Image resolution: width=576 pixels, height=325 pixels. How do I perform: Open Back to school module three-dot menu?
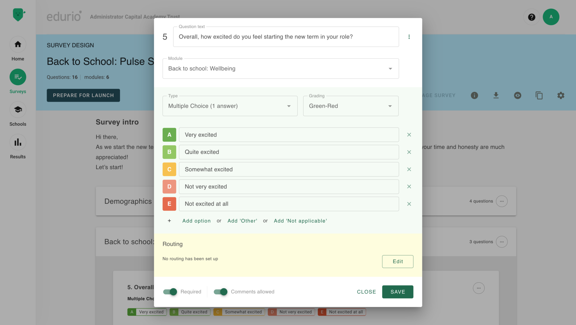[502, 242]
